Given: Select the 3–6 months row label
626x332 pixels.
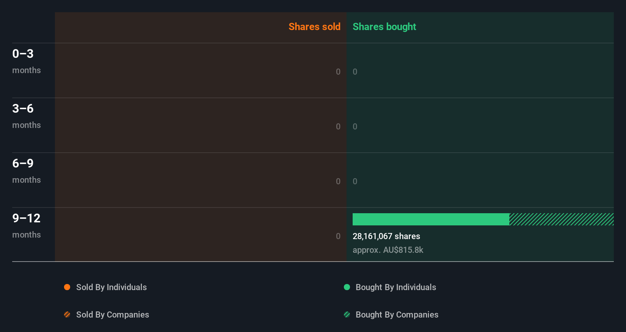Looking at the screenshot, I should [x=26, y=116].
